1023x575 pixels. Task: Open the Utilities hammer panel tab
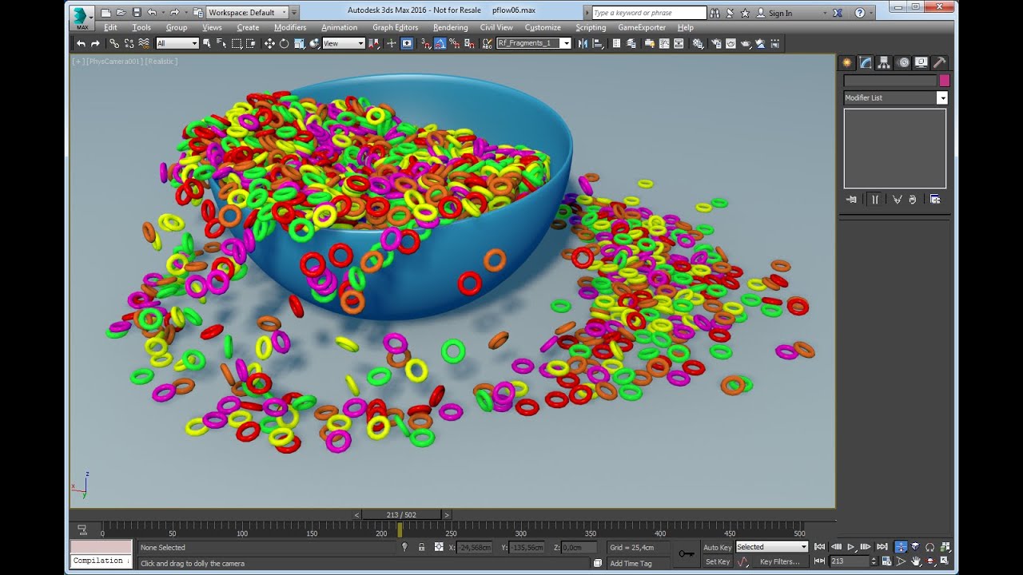point(940,62)
